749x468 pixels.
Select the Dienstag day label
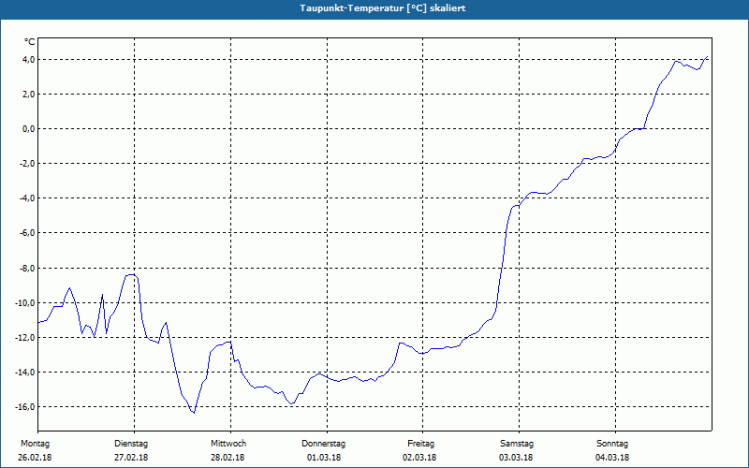[x=131, y=444]
